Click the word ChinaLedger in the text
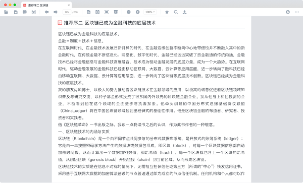 73,111
